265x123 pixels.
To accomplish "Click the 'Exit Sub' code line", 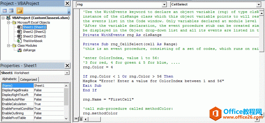I will coord(92,85).
